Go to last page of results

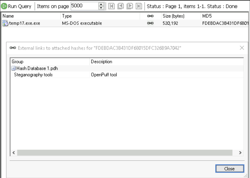(139, 6)
